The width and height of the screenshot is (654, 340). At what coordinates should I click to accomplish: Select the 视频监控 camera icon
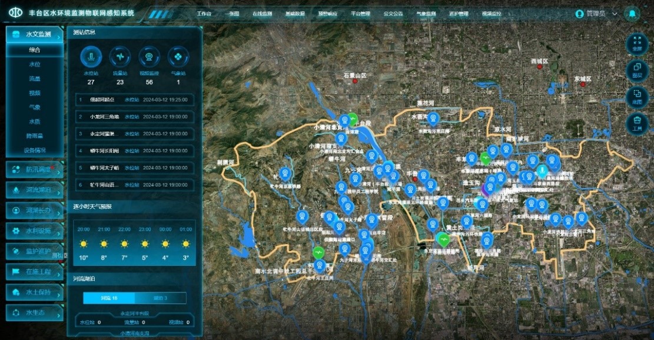coord(149,57)
